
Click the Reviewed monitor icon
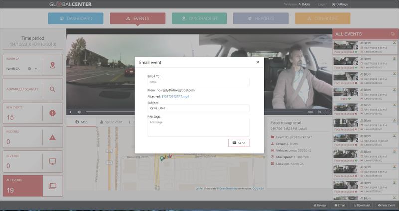(x=53, y=162)
